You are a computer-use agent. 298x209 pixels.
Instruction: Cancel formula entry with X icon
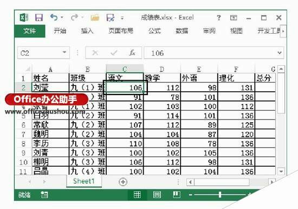95,53
